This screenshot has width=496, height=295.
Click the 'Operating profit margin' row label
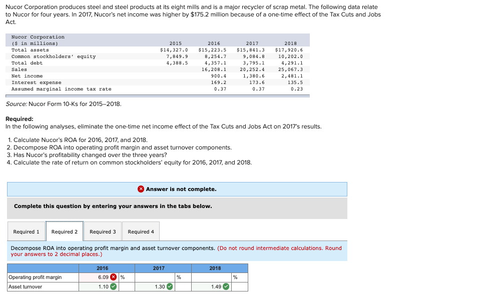[x=35, y=277]
